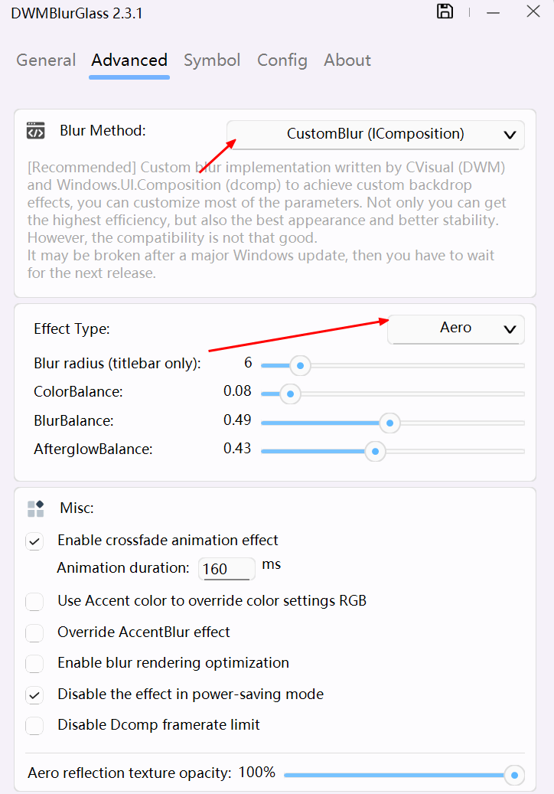Open the About tab
The height and width of the screenshot is (794, 554).
(347, 60)
